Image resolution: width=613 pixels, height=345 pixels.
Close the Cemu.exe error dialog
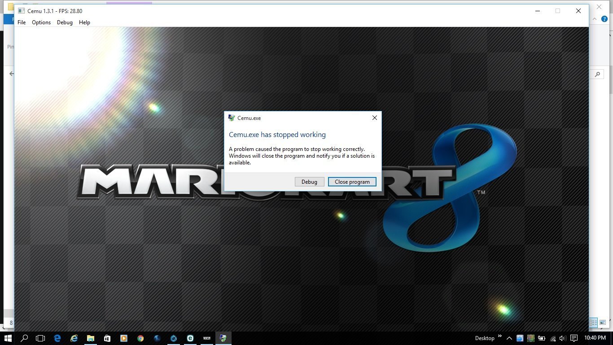point(375,118)
